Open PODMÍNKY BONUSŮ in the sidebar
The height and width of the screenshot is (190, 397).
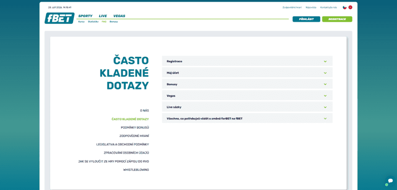135,127
